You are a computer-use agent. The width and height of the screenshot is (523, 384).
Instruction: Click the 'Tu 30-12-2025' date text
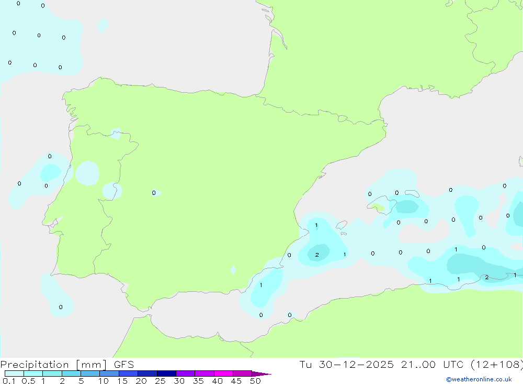click(346, 364)
